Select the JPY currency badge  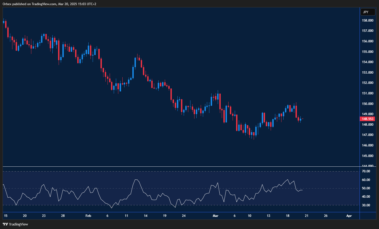[x=368, y=12]
